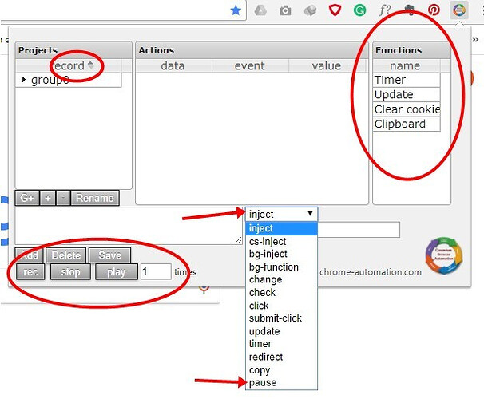Pick bg-function from the dropdown options
Screen dimensions: 484x399
273,267
